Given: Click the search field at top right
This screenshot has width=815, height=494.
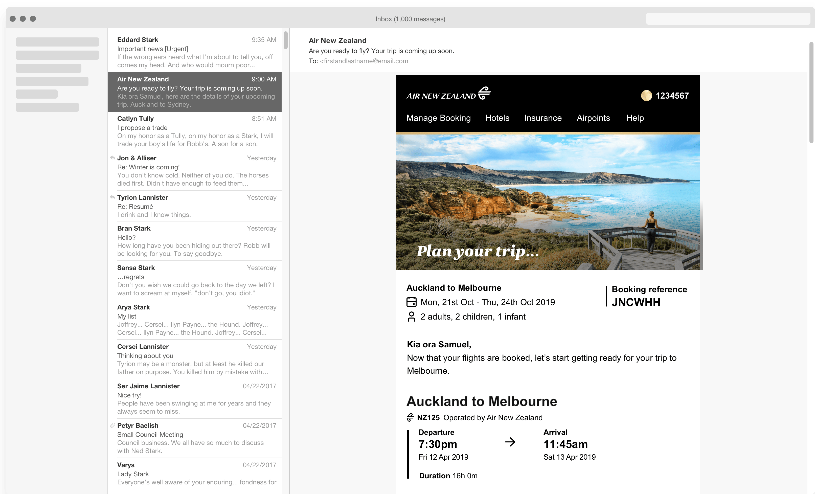Looking at the screenshot, I should click(728, 18).
